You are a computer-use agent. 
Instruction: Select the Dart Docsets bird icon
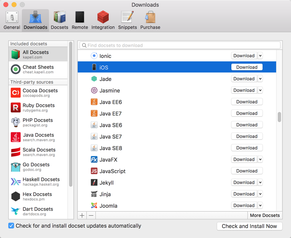point(16,211)
